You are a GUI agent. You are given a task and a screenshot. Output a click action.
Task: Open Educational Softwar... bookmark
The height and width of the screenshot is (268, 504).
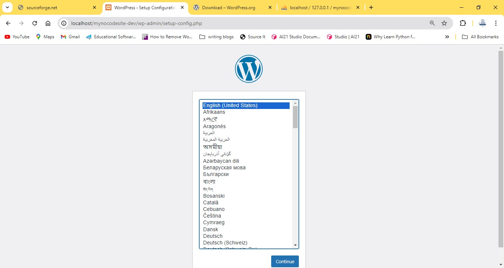click(x=111, y=37)
